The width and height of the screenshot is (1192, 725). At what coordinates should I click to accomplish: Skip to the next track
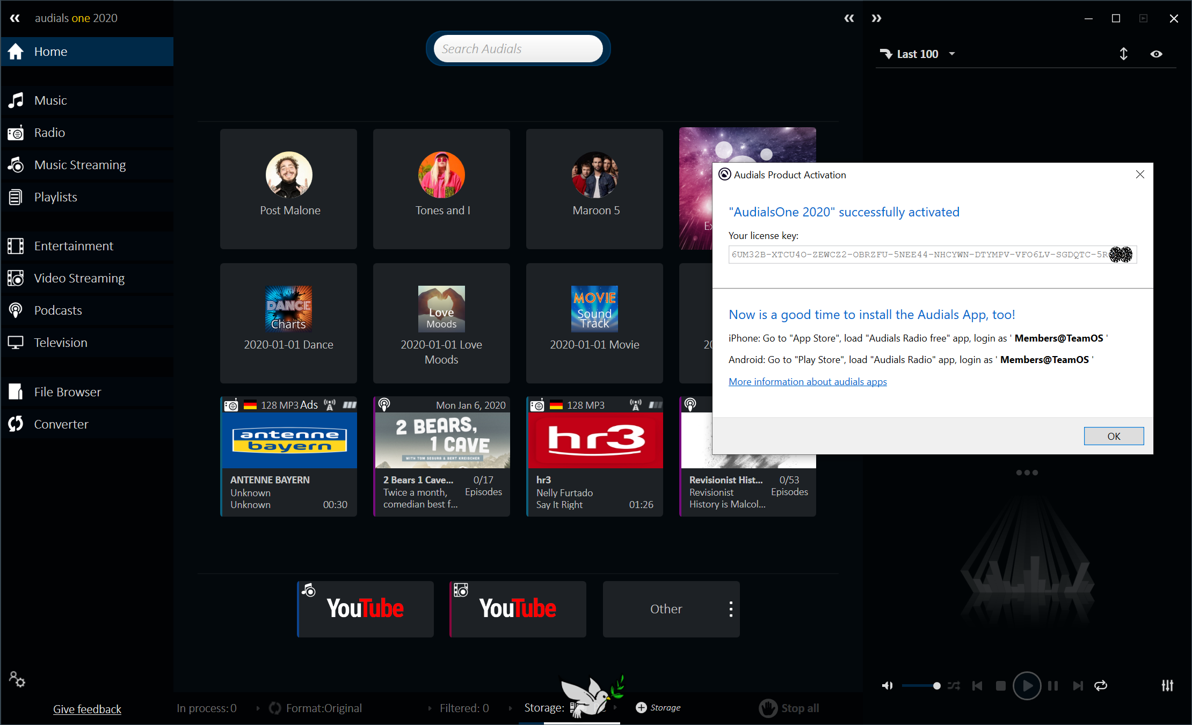1078,686
